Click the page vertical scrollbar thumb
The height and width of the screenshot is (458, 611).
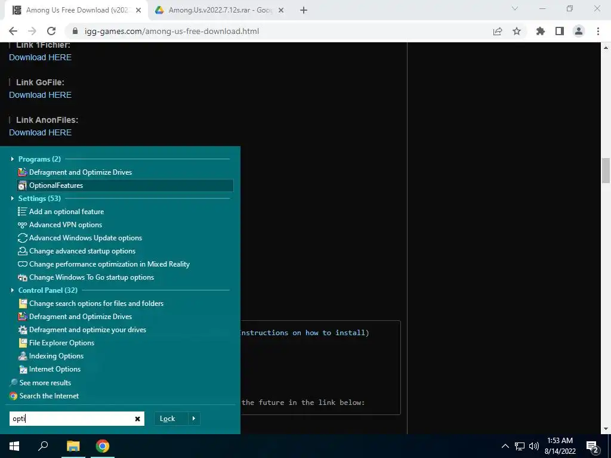coord(606,171)
